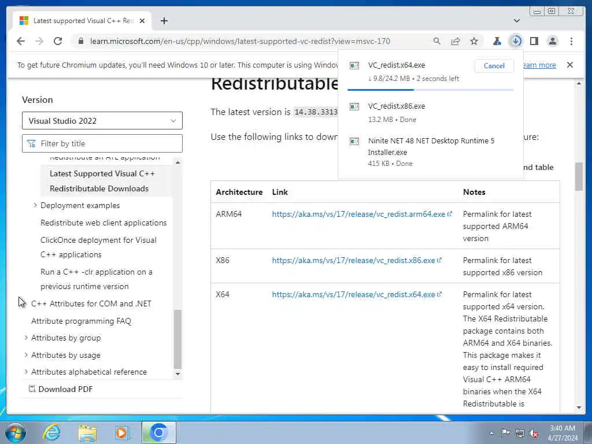Image resolution: width=592 pixels, height=444 pixels.
Task: Click the page scroll up arrow
Action: pos(579,83)
